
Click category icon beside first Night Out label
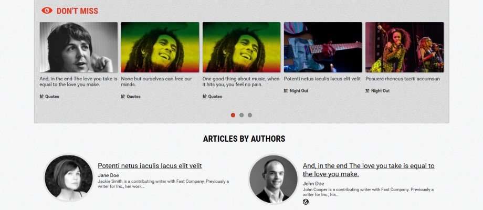[286, 91]
